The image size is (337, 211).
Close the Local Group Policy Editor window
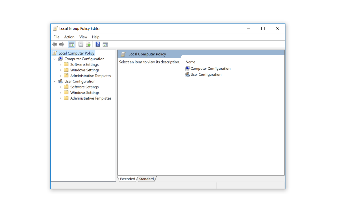click(x=277, y=28)
